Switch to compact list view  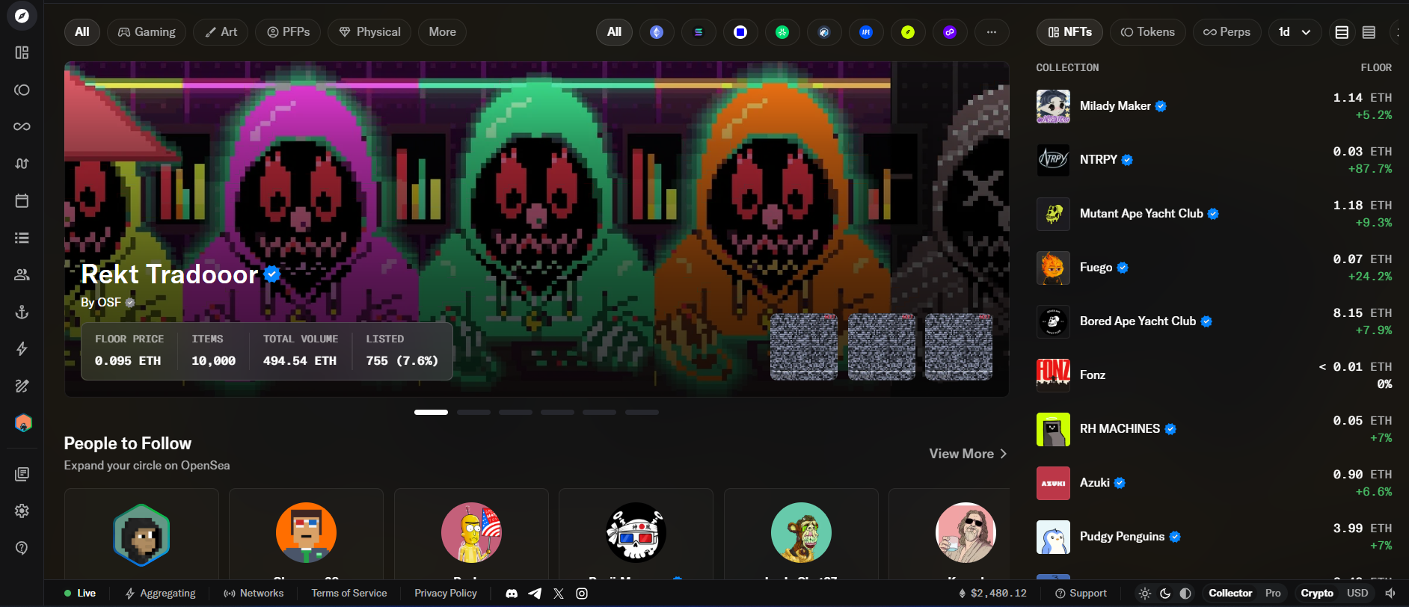tap(1369, 32)
